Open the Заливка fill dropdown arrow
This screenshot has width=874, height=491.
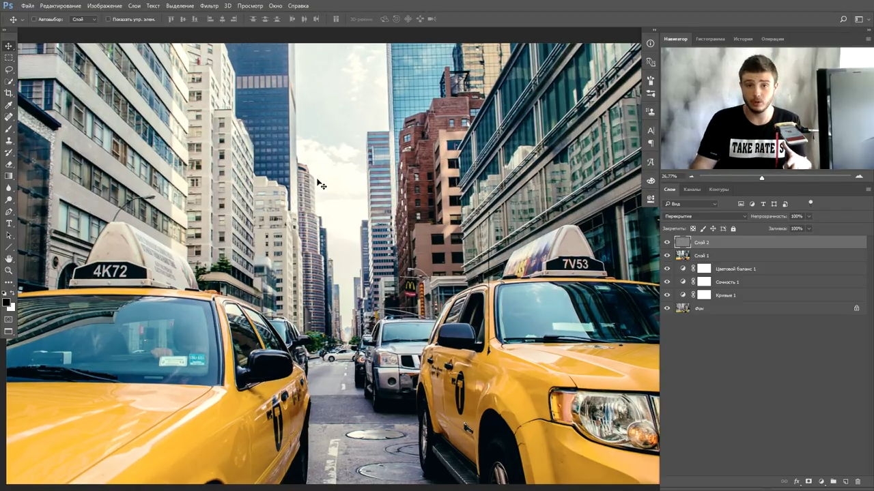pos(809,229)
